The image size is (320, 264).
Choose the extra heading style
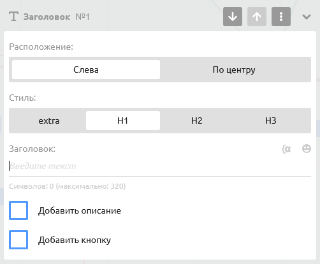[49, 121]
